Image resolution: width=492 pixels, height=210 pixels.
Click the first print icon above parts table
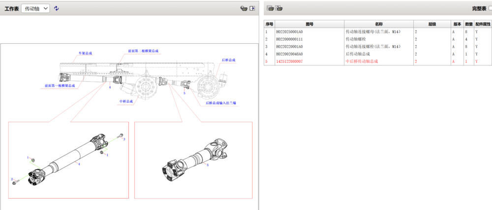[270, 8]
